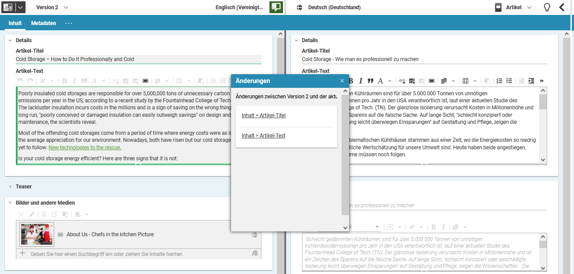The height and width of the screenshot is (274, 574).
Task: Collapse the left Details section
Action: [10, 40]
